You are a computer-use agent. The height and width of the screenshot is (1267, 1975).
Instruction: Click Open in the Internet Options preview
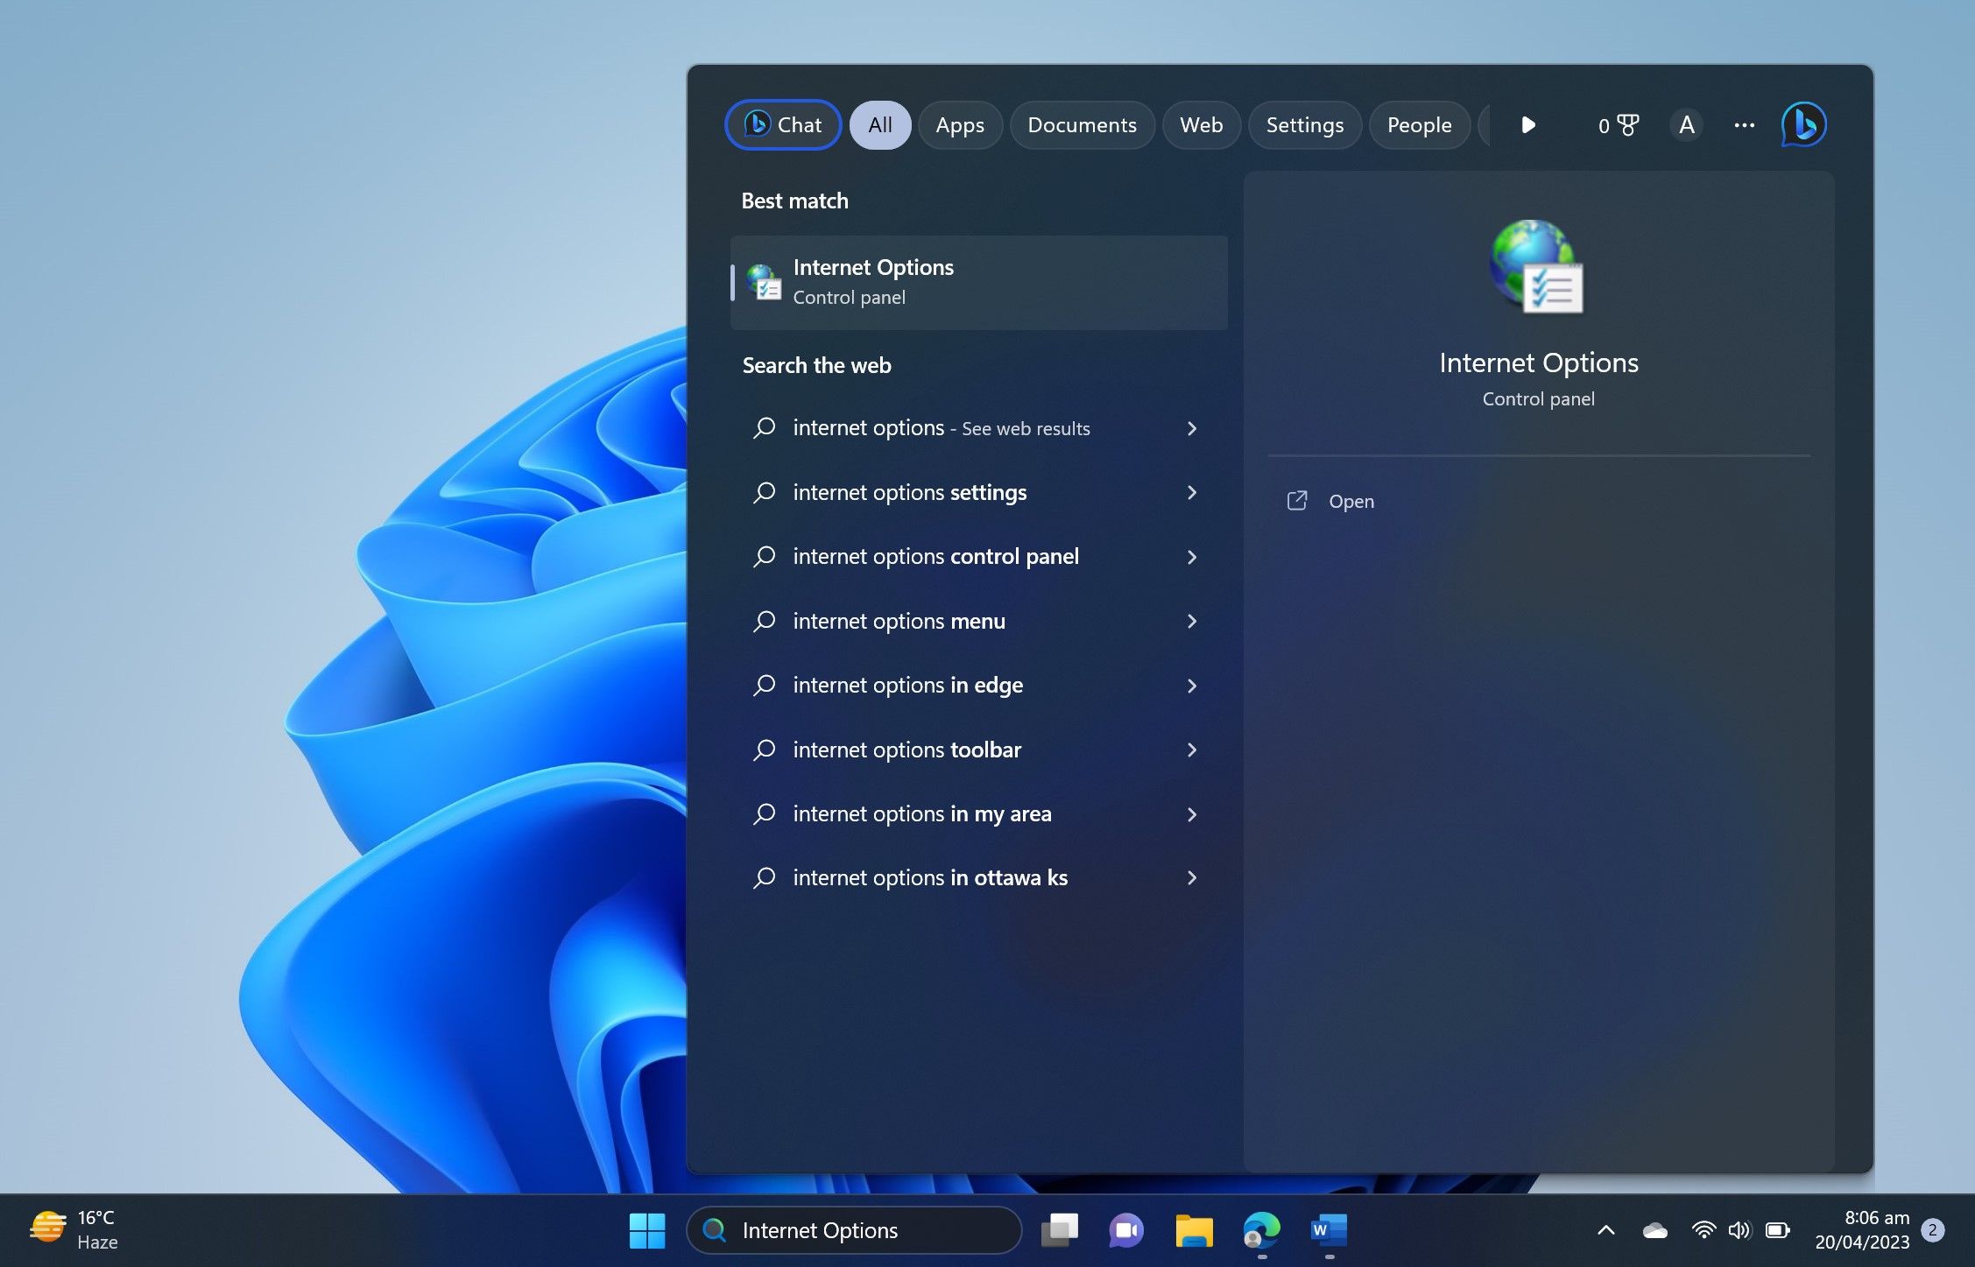(x=1351, y=502)
